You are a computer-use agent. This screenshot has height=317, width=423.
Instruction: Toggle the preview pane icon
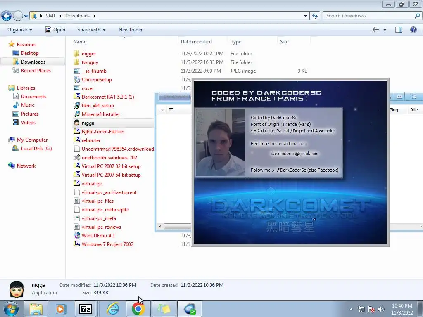[x=399, y=30]
